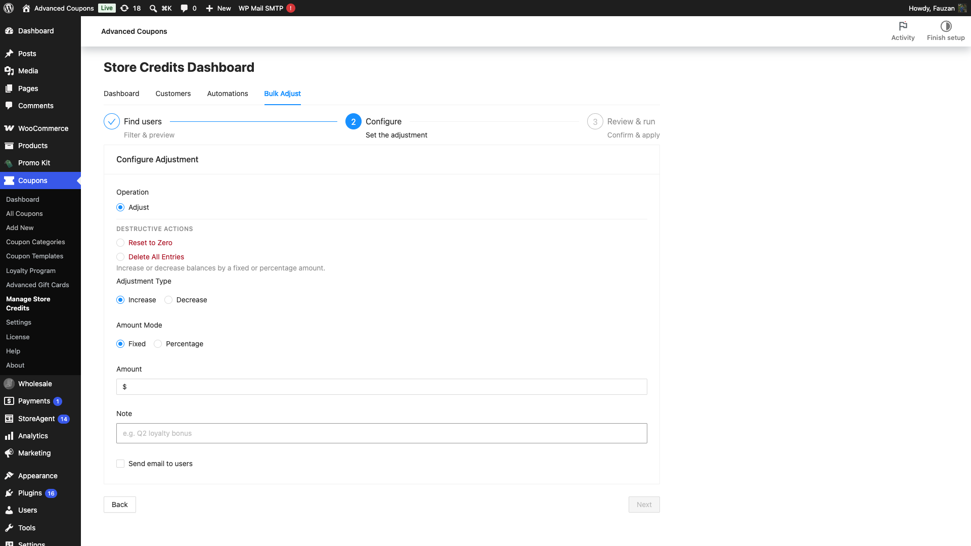Open the search magnifier in admin bar

[153, 8]
